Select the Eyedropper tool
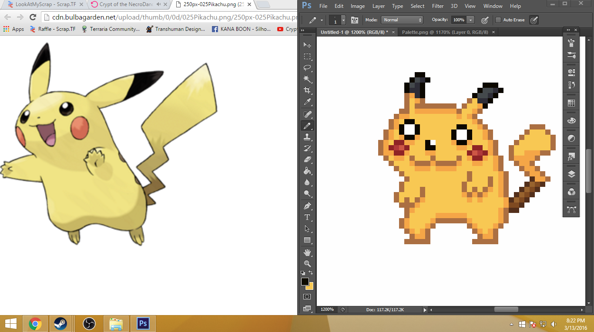594x332 pixels. coord(307,102)
